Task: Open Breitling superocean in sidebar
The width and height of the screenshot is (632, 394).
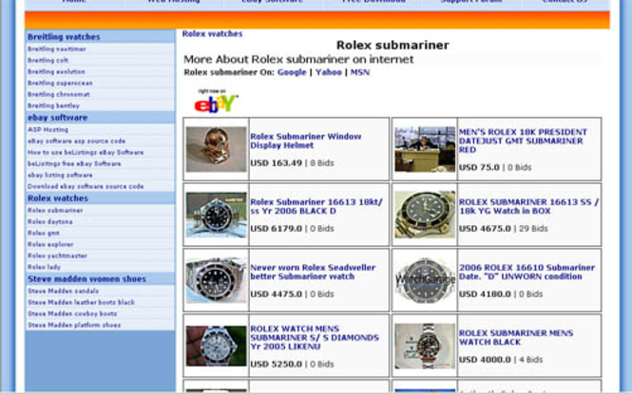Action: [60, 83]
